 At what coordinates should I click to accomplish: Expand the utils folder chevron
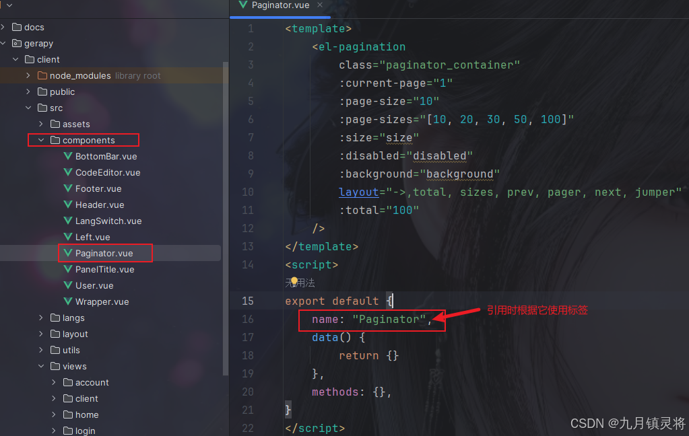(41, 350)
